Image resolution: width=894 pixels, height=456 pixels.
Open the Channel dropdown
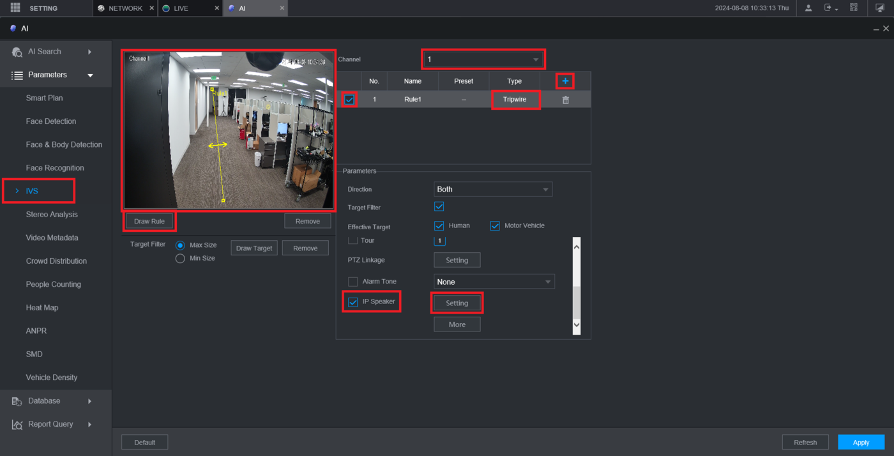point(483,59)
